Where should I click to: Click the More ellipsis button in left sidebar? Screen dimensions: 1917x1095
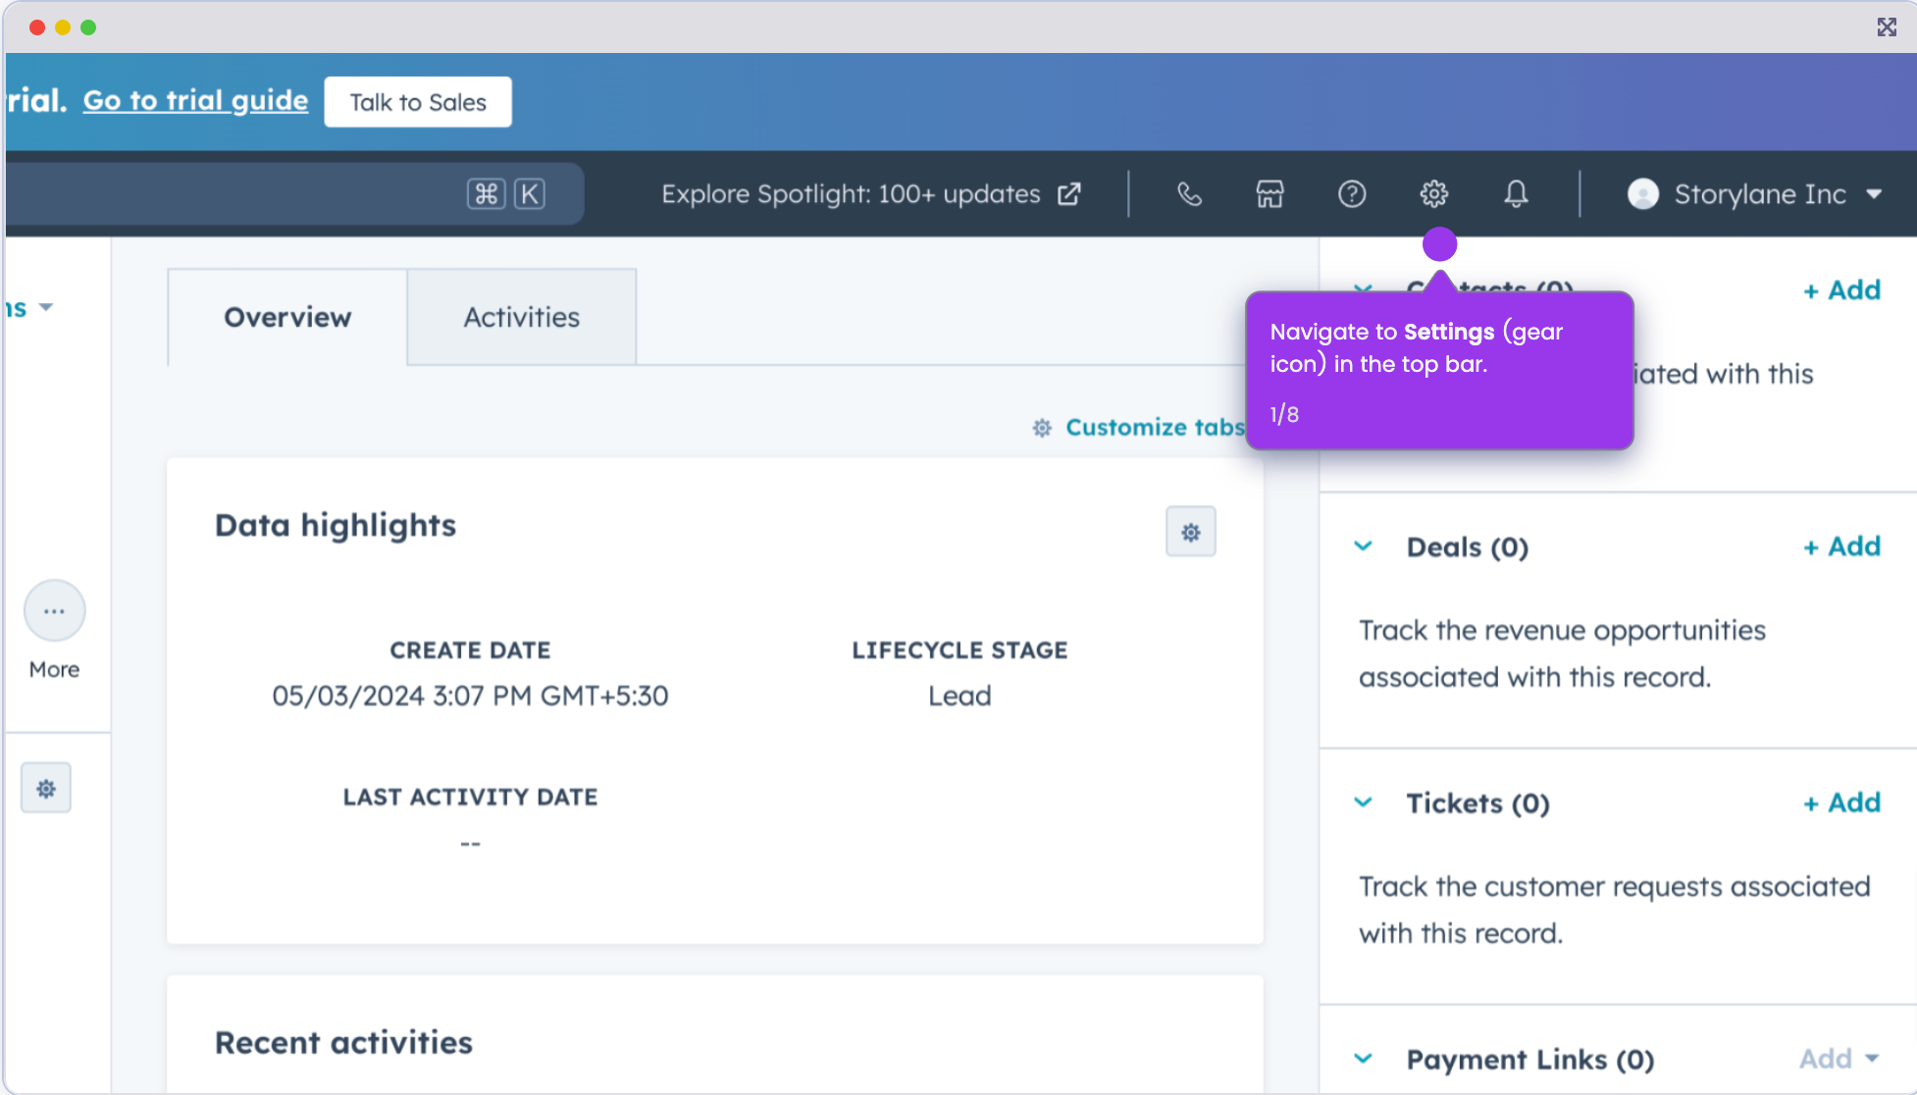[x=54, y=610]
